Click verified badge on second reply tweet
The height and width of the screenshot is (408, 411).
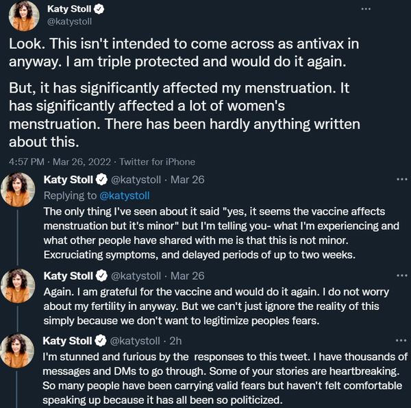point(101,276)
